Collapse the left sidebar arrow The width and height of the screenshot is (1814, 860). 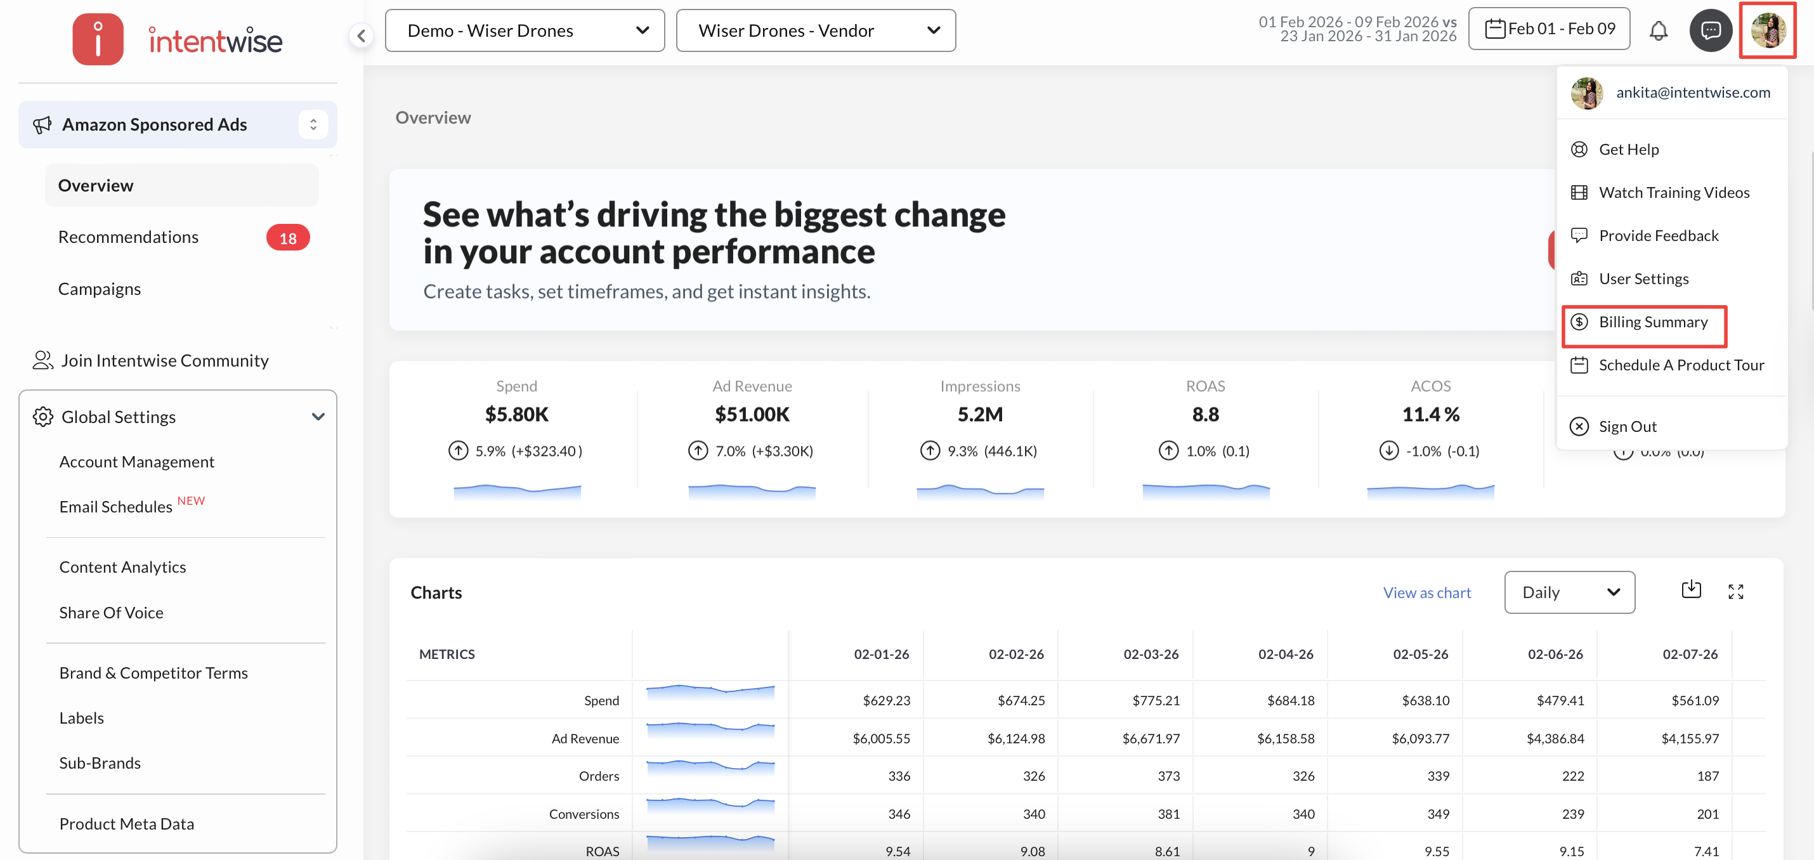362,36
